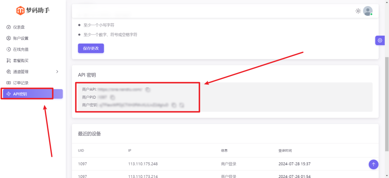Image resolution: width=389 pixels, height=178 pixels.
Task: Toggle the light/dark theme sun icon
Action: pos(358,11)
